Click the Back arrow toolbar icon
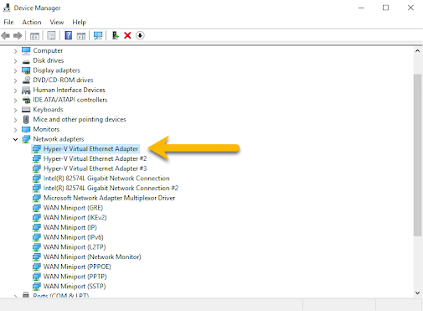Screen dimensions: 423x311 point(6,35)
